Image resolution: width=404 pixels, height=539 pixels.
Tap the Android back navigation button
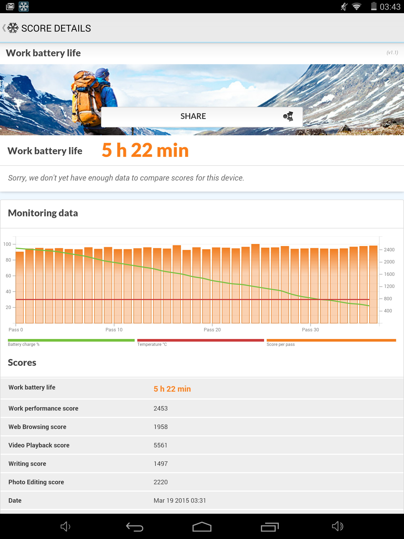point(134,527)
